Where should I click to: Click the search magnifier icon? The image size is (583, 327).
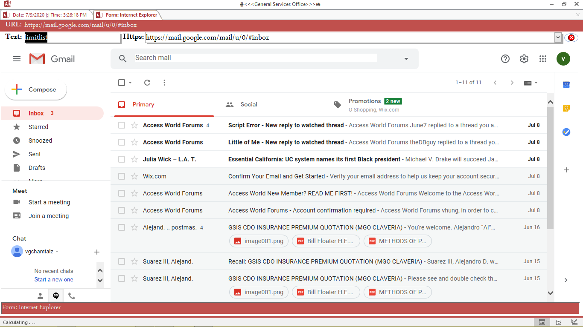click(x=122, y=59)
